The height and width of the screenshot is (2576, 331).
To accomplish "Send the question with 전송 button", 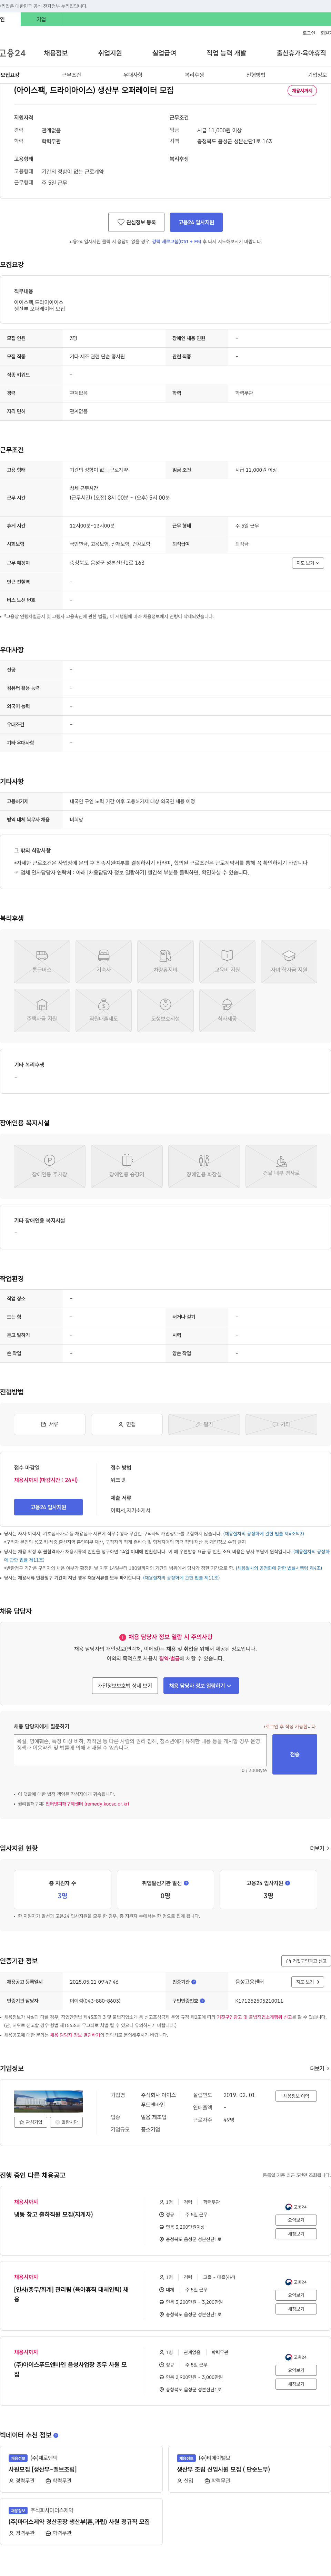I will coord(295,1754).
